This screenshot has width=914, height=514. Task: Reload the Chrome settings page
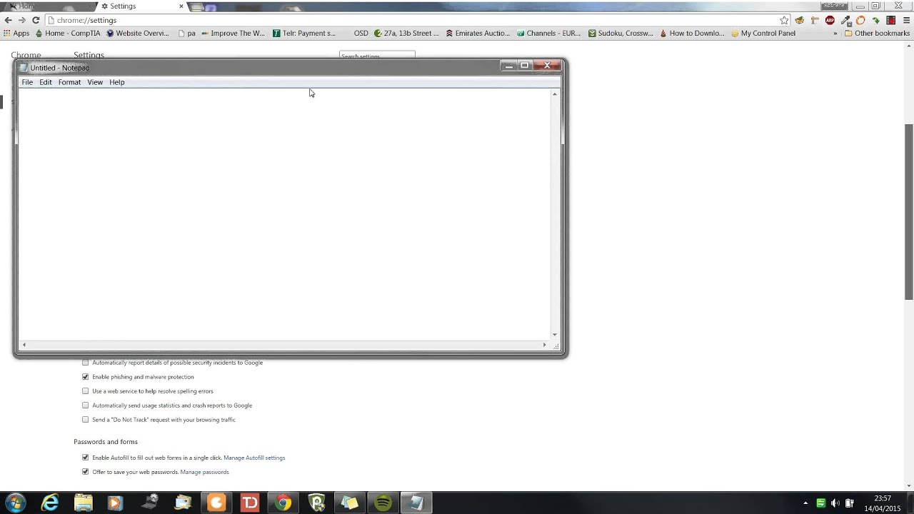tap(36, 20)
